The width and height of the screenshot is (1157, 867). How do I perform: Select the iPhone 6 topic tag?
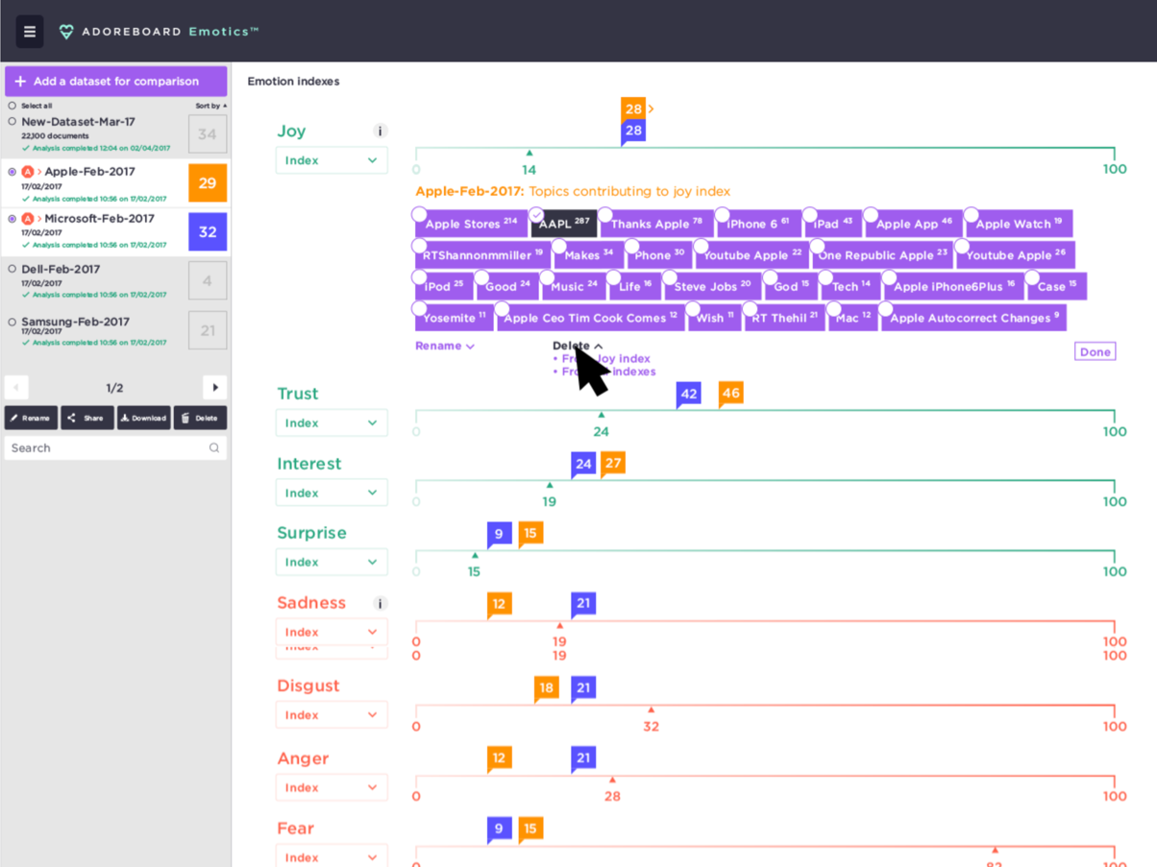tap(759, 224)
